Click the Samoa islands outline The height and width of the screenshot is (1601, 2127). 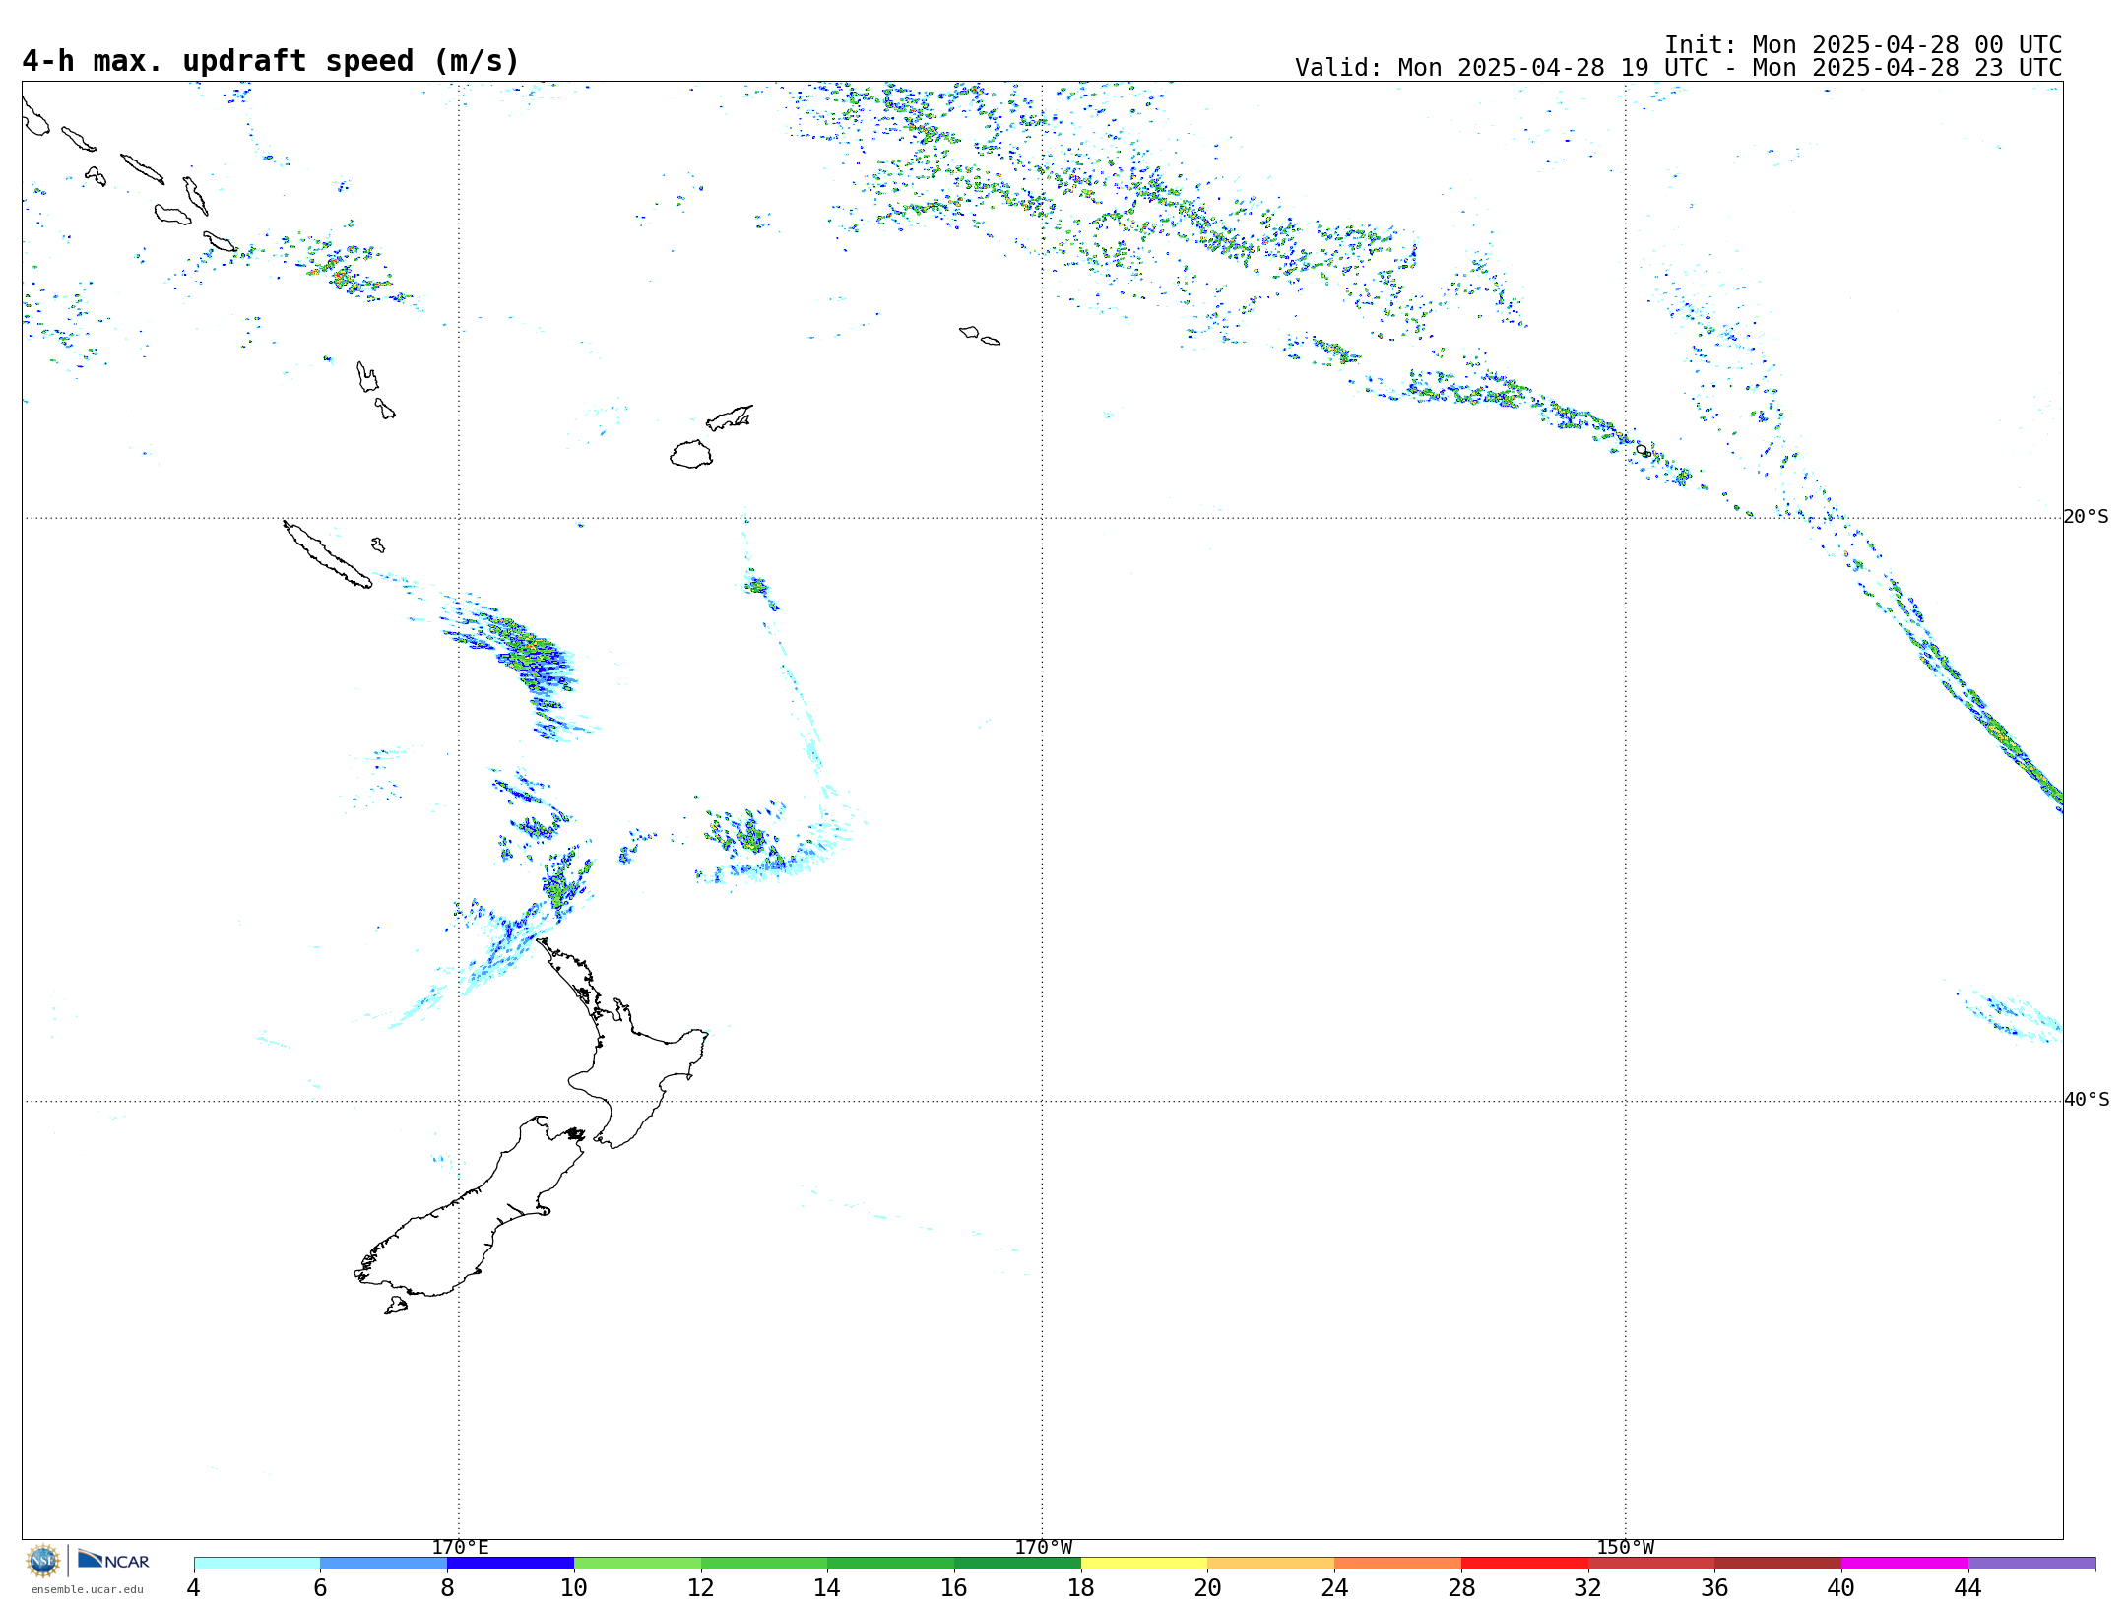(x=979, y=335)
